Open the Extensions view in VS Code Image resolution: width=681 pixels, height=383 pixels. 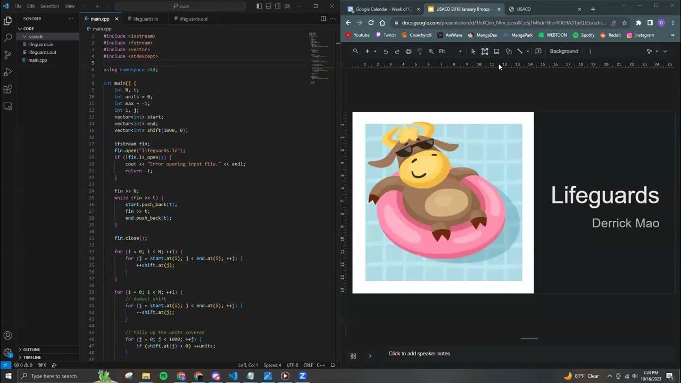tap(7, 89)
